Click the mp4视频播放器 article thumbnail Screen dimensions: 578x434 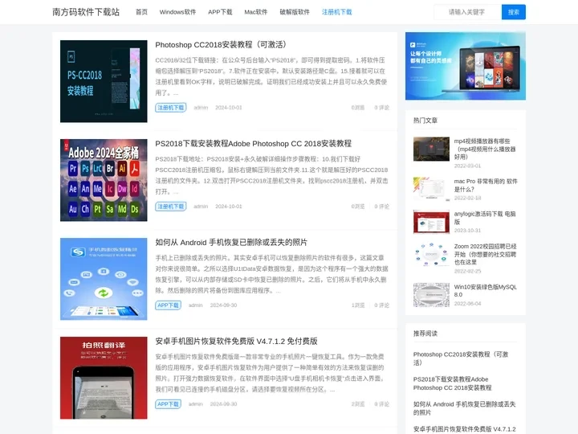tap(431, 149)
